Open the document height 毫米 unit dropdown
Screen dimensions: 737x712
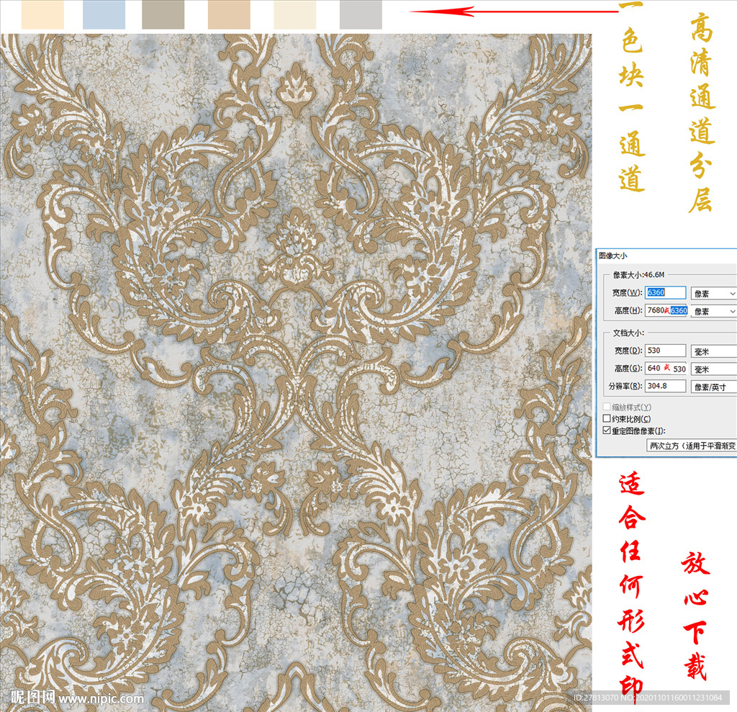pyautogui.click(x=713, y=369)
